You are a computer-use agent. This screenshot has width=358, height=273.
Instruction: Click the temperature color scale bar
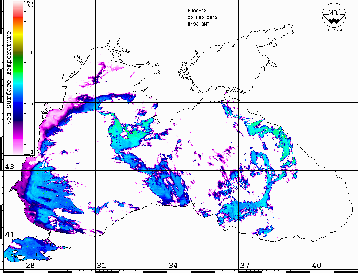tap(18, 78)
